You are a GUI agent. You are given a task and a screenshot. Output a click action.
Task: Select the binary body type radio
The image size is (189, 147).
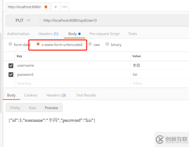tap(107, 44)
